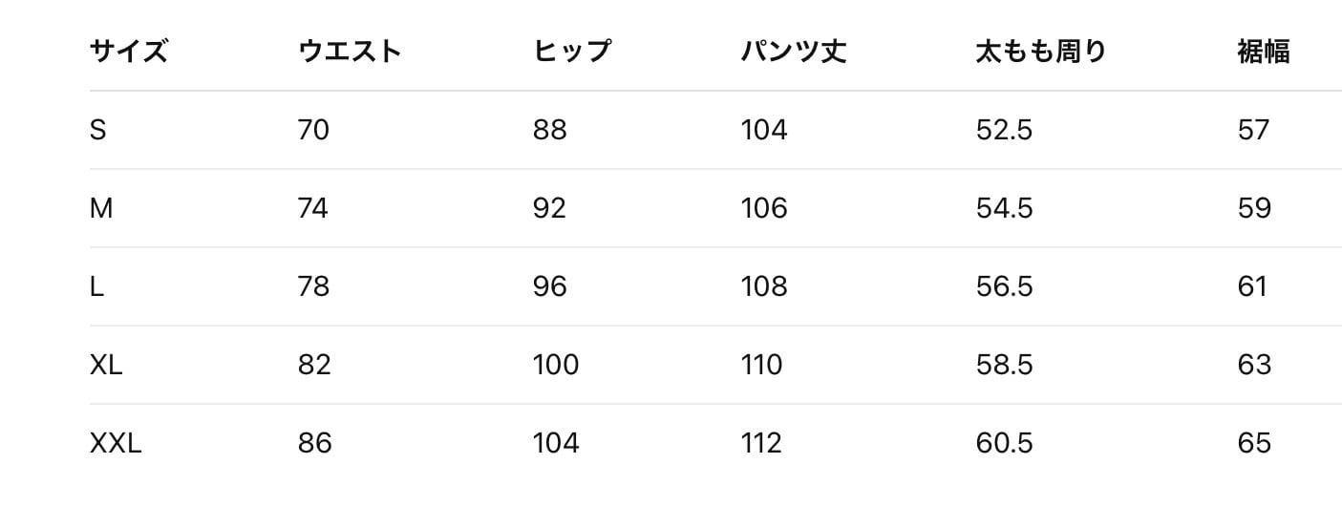Click pants length 112 in XXL row
This screenshot has height=506, width=1342.
[x=761, y=443]
